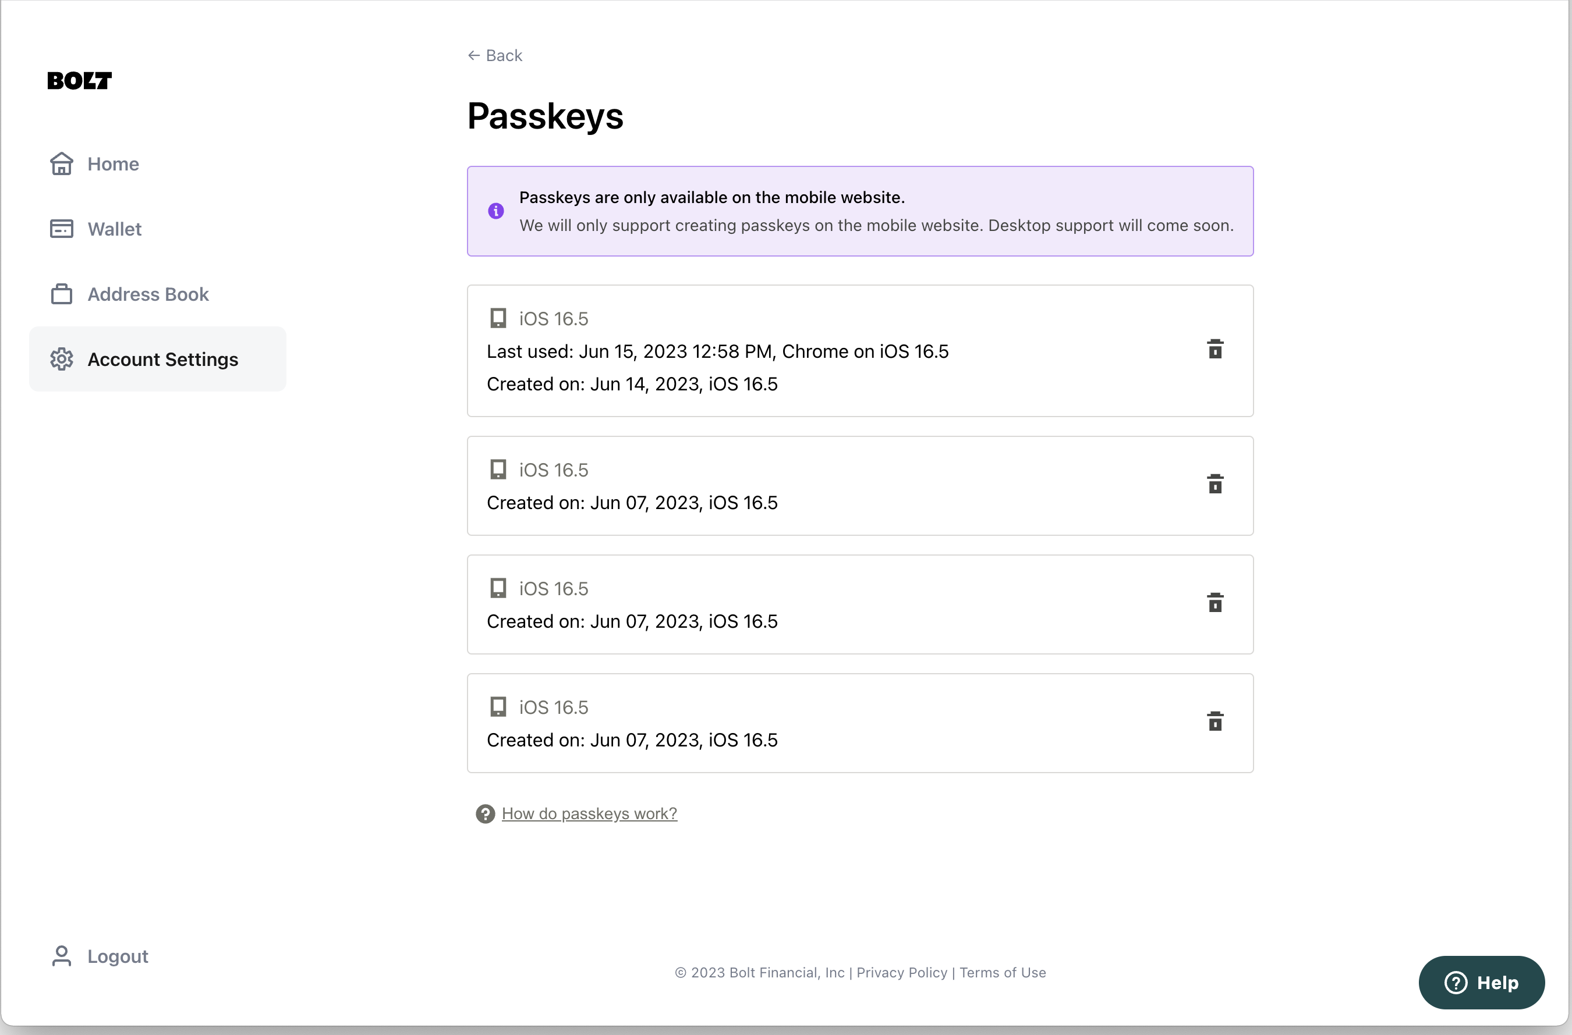Remove the fourth iOS 16.5 passkey

point(1215,722)
